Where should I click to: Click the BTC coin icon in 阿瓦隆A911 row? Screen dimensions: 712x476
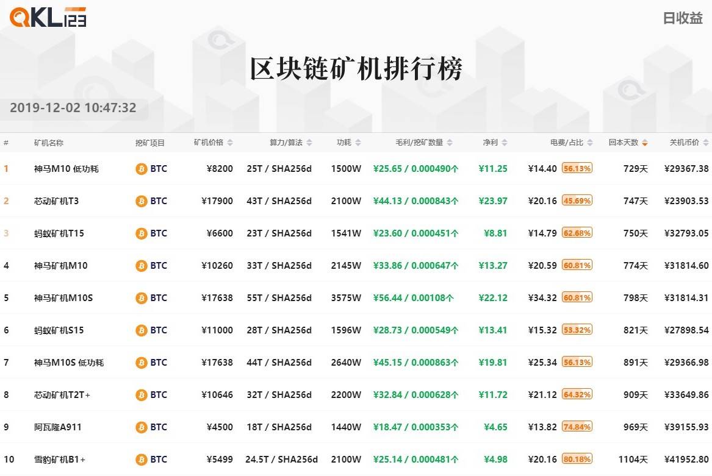pyautogui.click(x=141, y=427)
